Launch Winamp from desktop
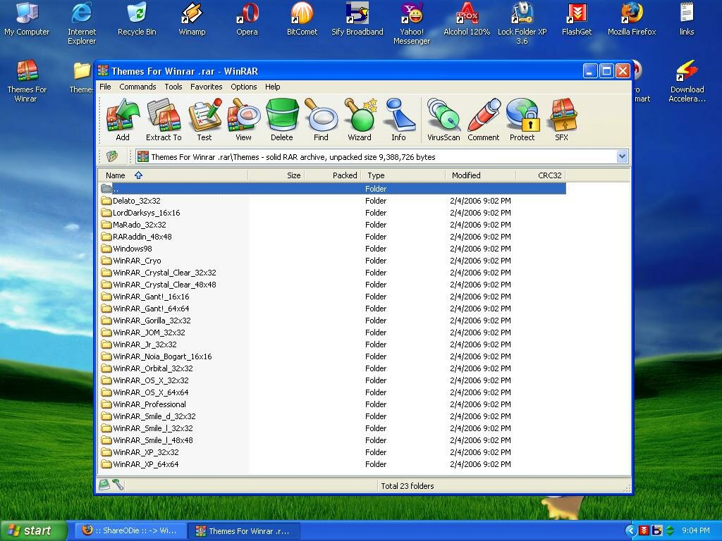 coord(192,18)
